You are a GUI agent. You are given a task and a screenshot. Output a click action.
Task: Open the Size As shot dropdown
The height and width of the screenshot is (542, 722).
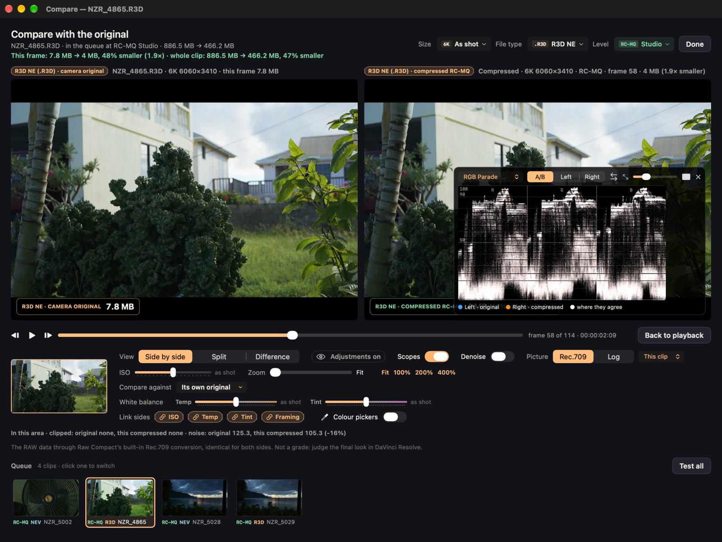(464, 44)
